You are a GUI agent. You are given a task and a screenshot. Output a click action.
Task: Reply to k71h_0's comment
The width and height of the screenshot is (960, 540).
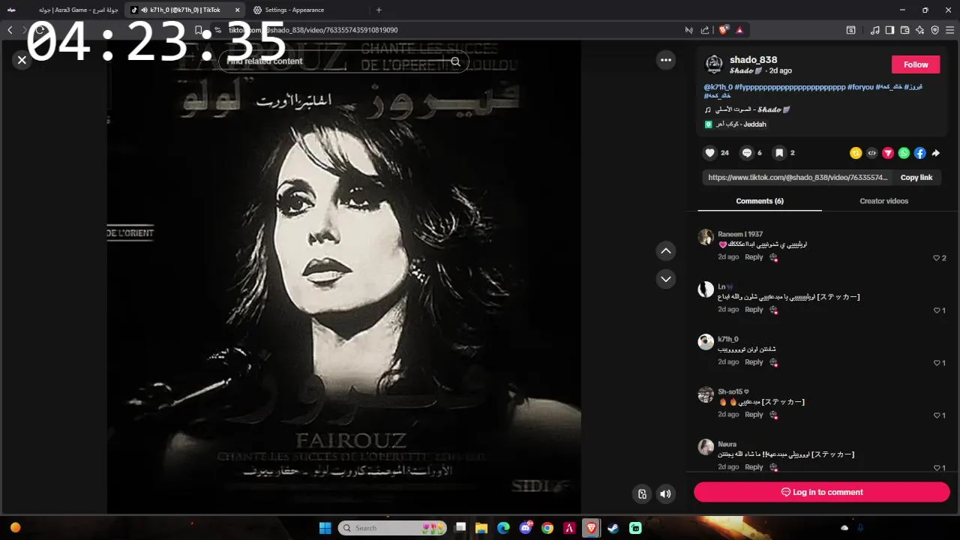[754, 362]
